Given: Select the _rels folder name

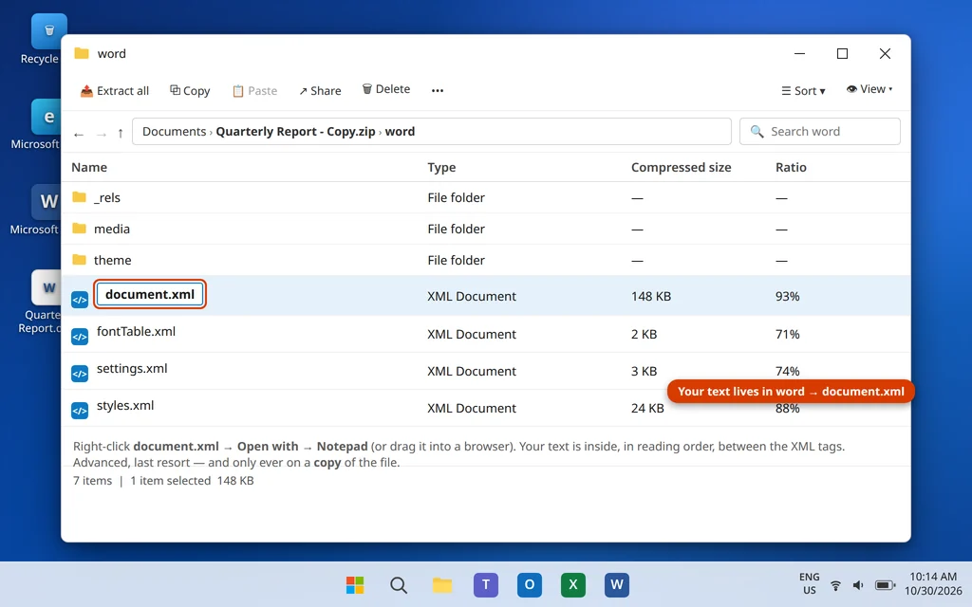Looking at the screenshot, I should (107, 197).
